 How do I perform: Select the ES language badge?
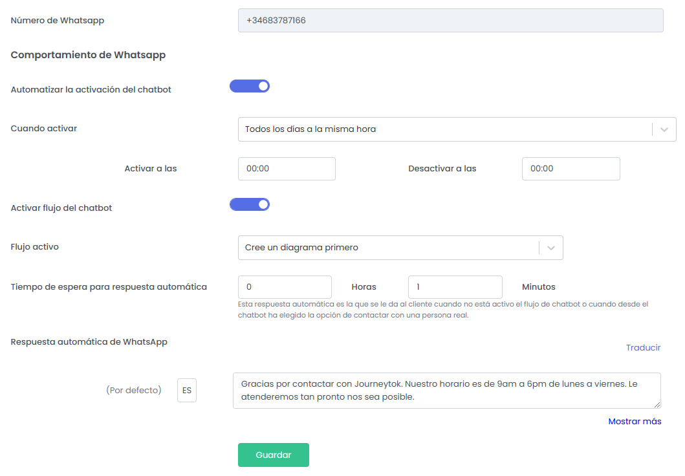tap(187, 391)
